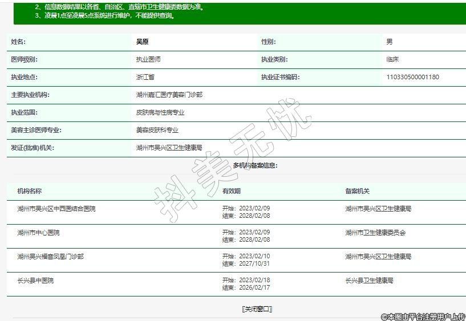Click the 临床 practice category value

[392, 59]
